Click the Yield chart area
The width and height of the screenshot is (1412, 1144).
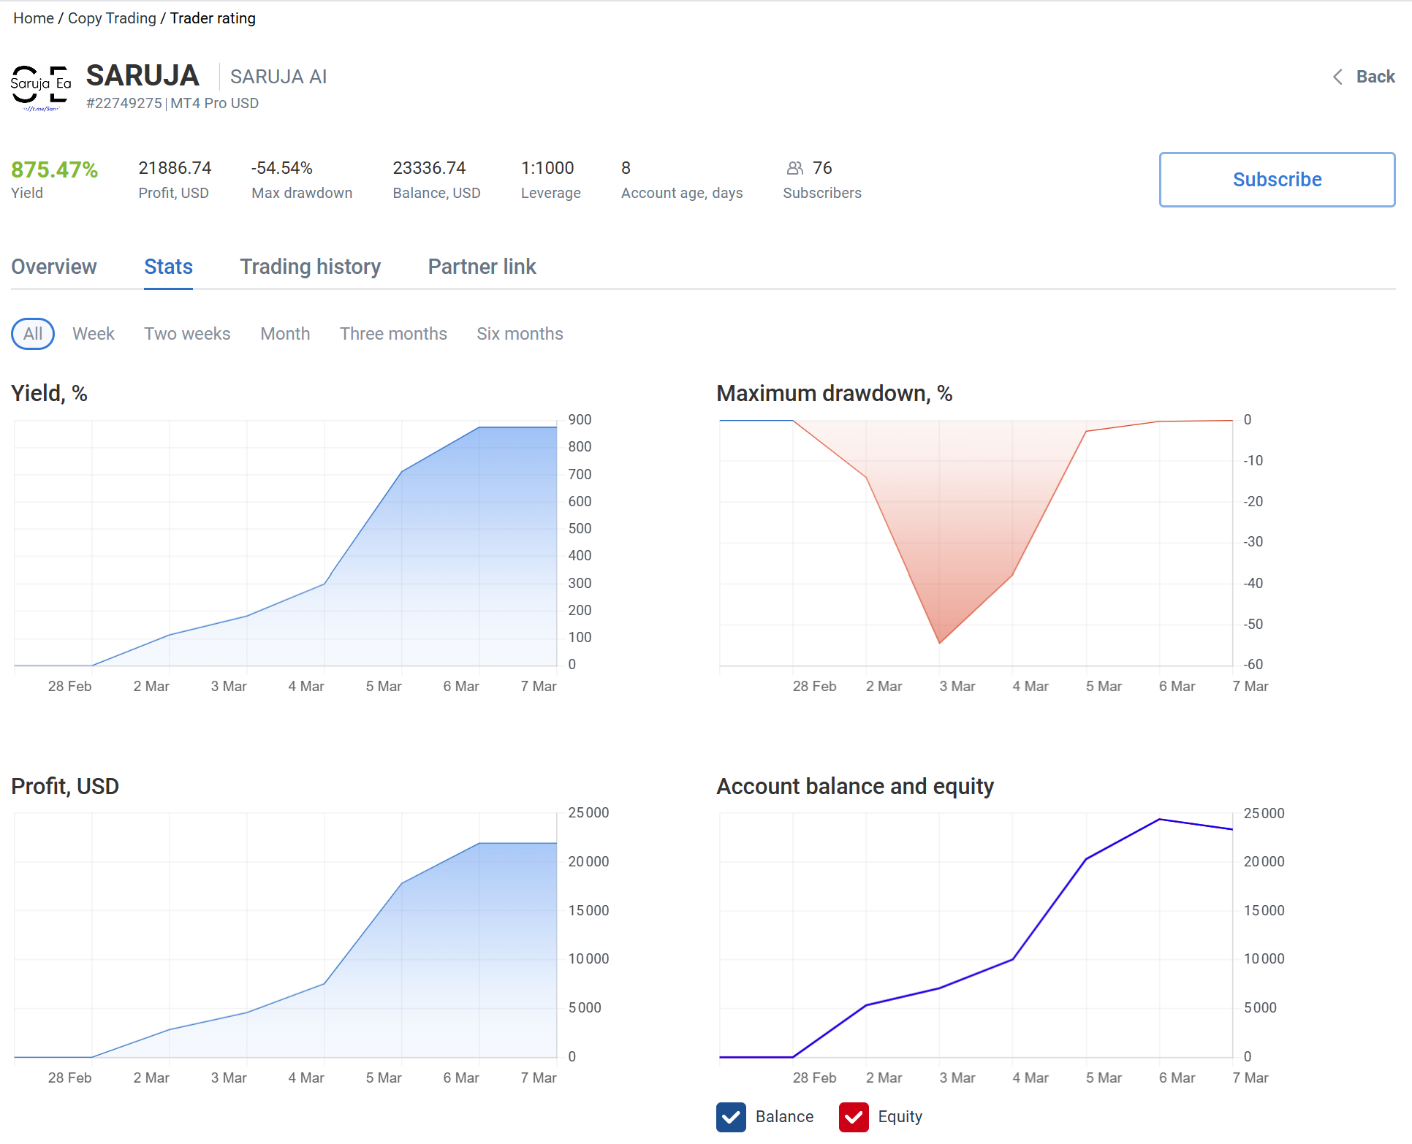286,543
